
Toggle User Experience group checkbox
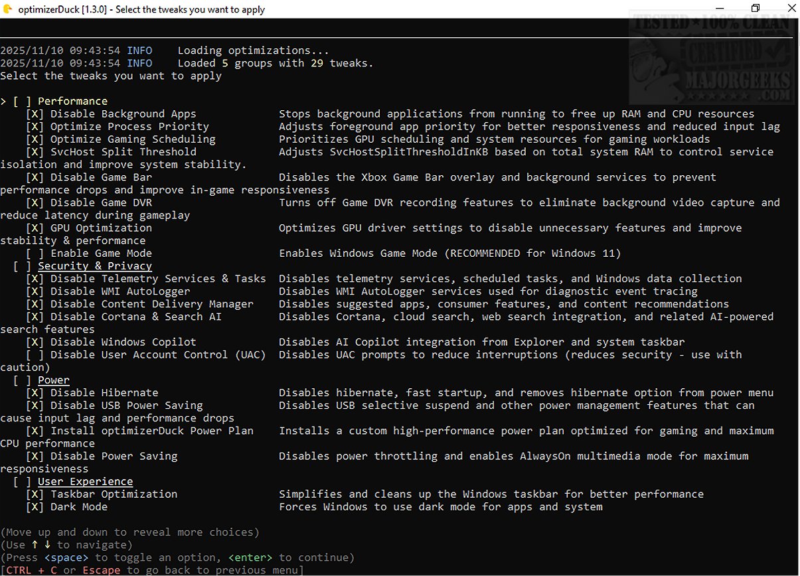click(22, 482)
